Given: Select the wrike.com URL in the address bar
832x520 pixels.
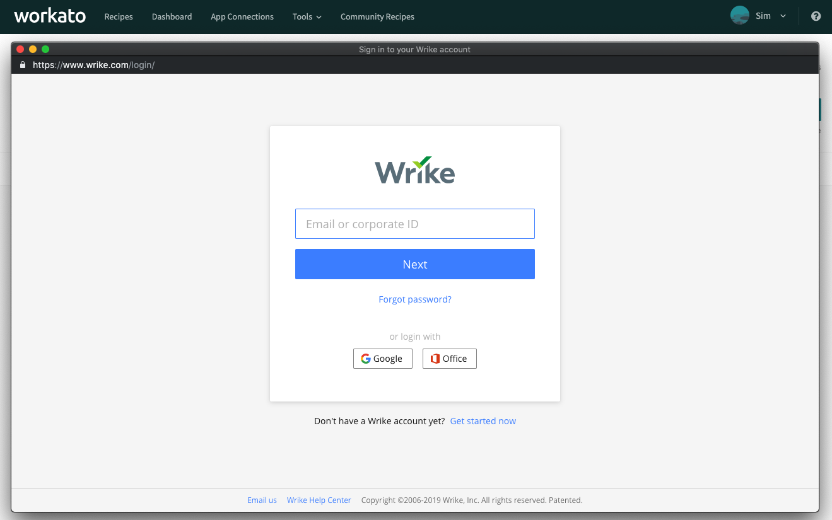Looking at the screenshot, I should [93, 64].
